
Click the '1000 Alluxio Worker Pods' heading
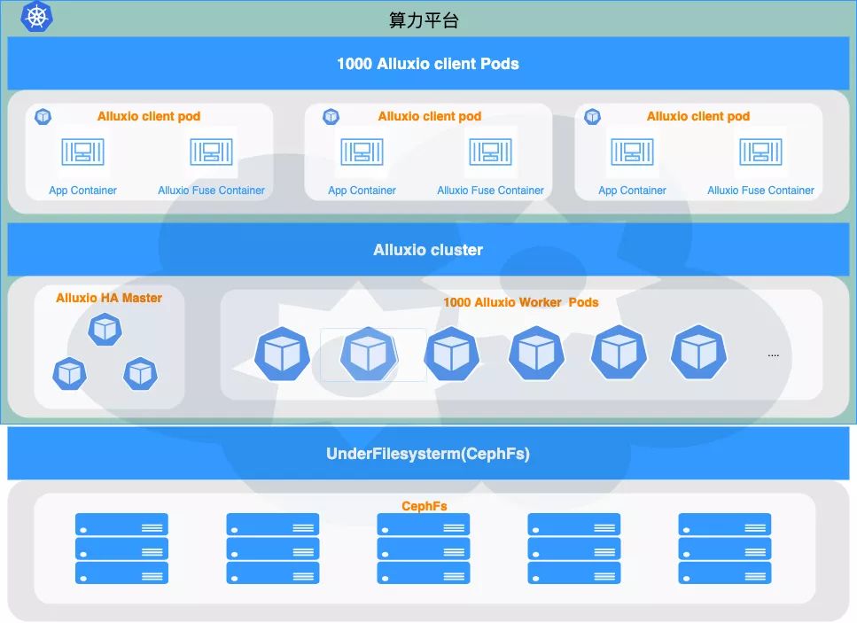521,302
